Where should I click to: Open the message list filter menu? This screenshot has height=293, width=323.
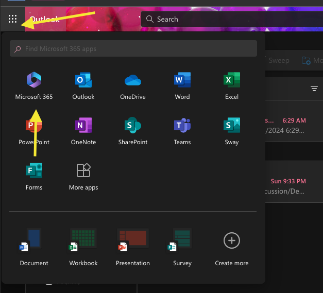pyautogui.click(x=314, y=89)
